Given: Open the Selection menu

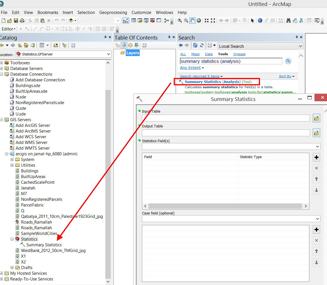Looking at the screenshot, I should [86, 13].
